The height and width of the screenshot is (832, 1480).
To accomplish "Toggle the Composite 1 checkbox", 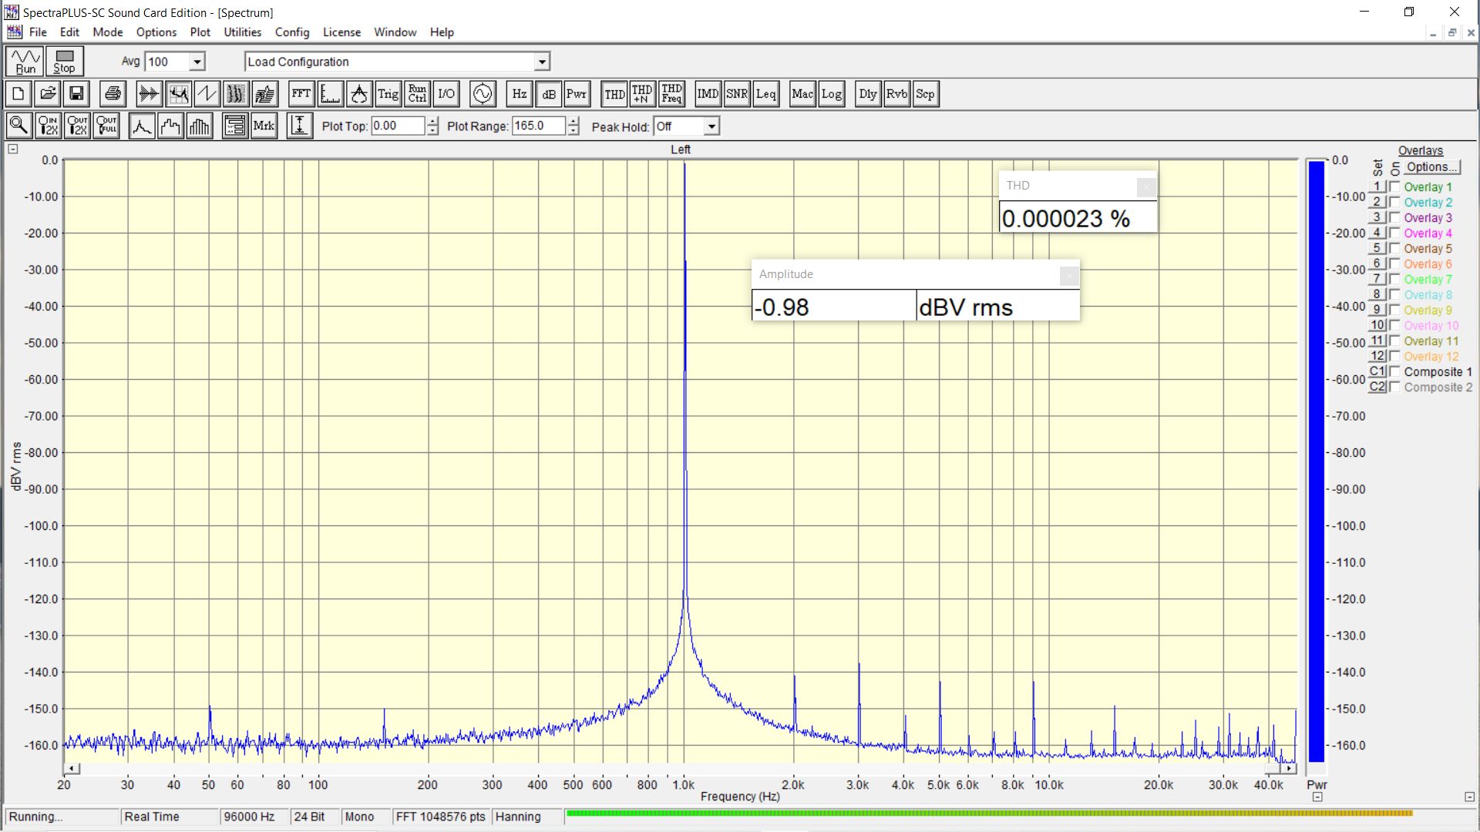I will coord(1394,372).
